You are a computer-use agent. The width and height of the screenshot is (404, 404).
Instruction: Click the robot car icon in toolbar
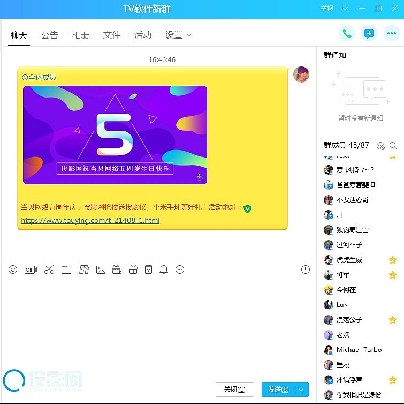point(117,270)
